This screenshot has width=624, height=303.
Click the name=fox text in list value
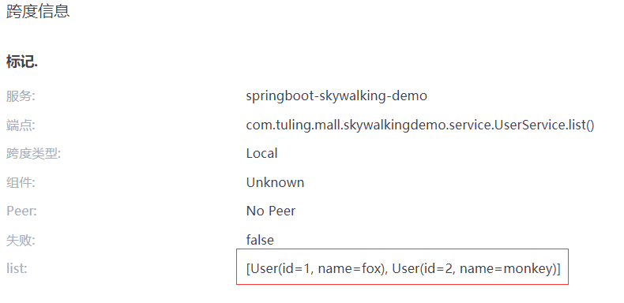pyautogui.click(x=351, y=269)
